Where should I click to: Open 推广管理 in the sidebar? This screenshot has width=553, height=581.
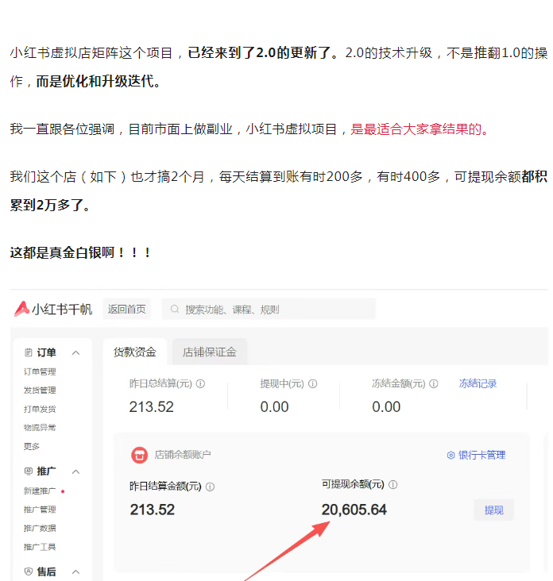pos(40,510)
